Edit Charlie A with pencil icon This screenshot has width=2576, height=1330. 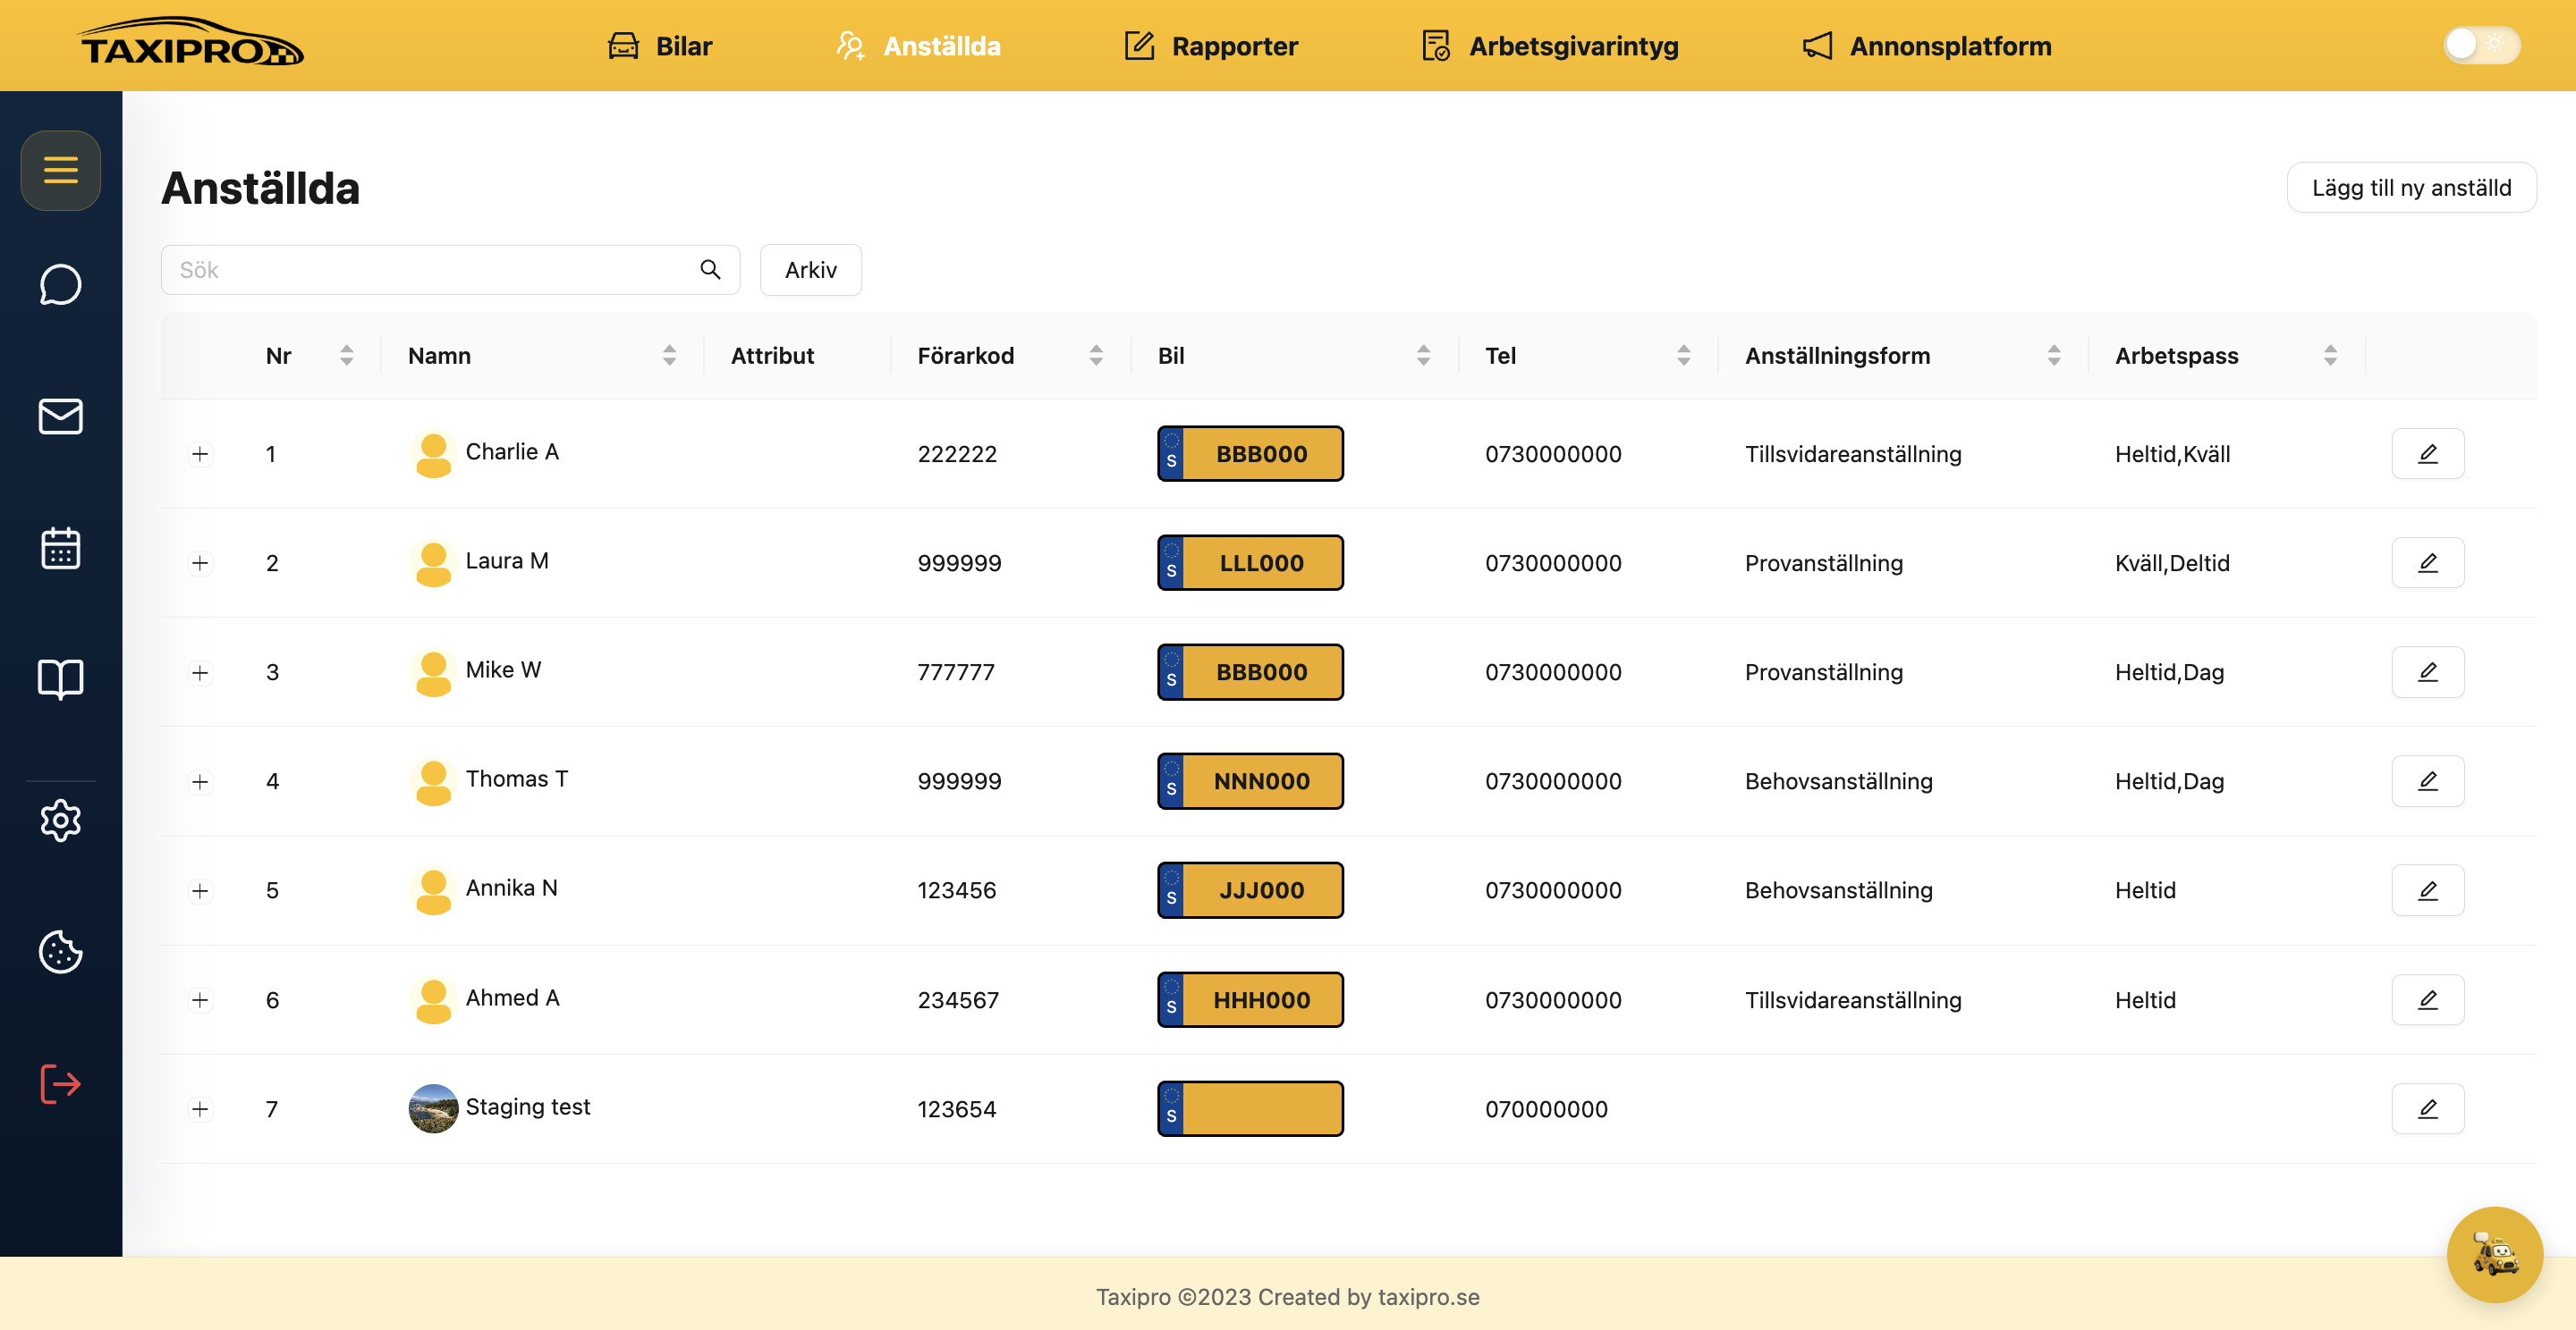coord(2428,454)
